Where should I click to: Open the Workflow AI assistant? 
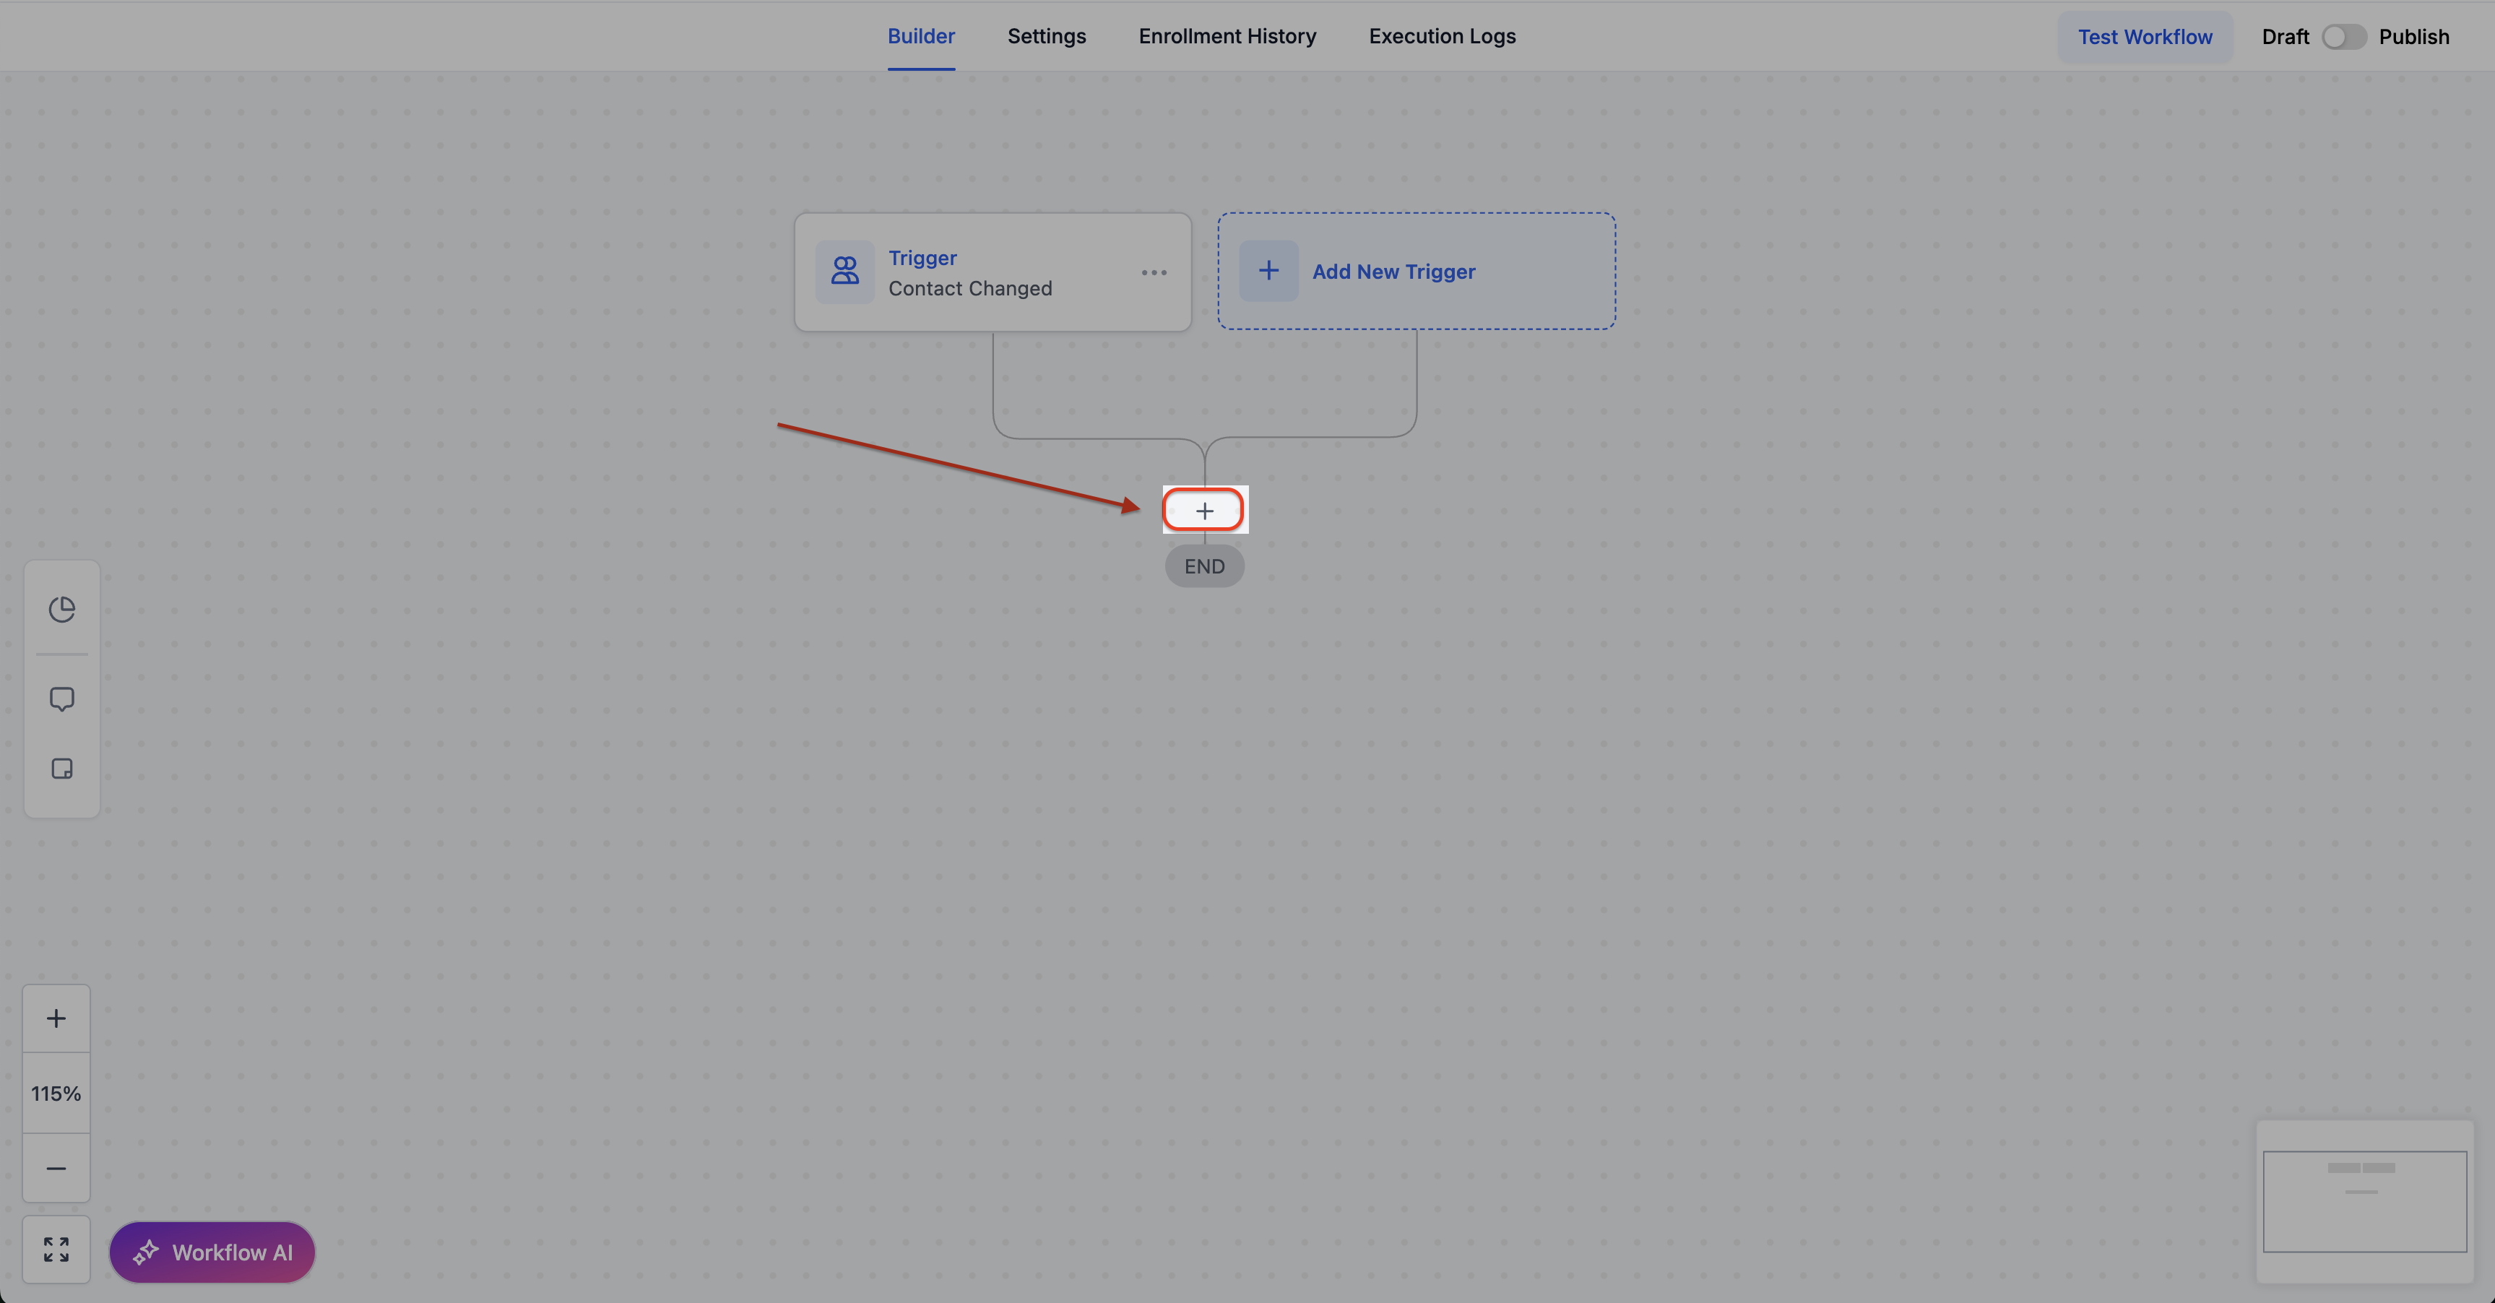click(212, 1252)
